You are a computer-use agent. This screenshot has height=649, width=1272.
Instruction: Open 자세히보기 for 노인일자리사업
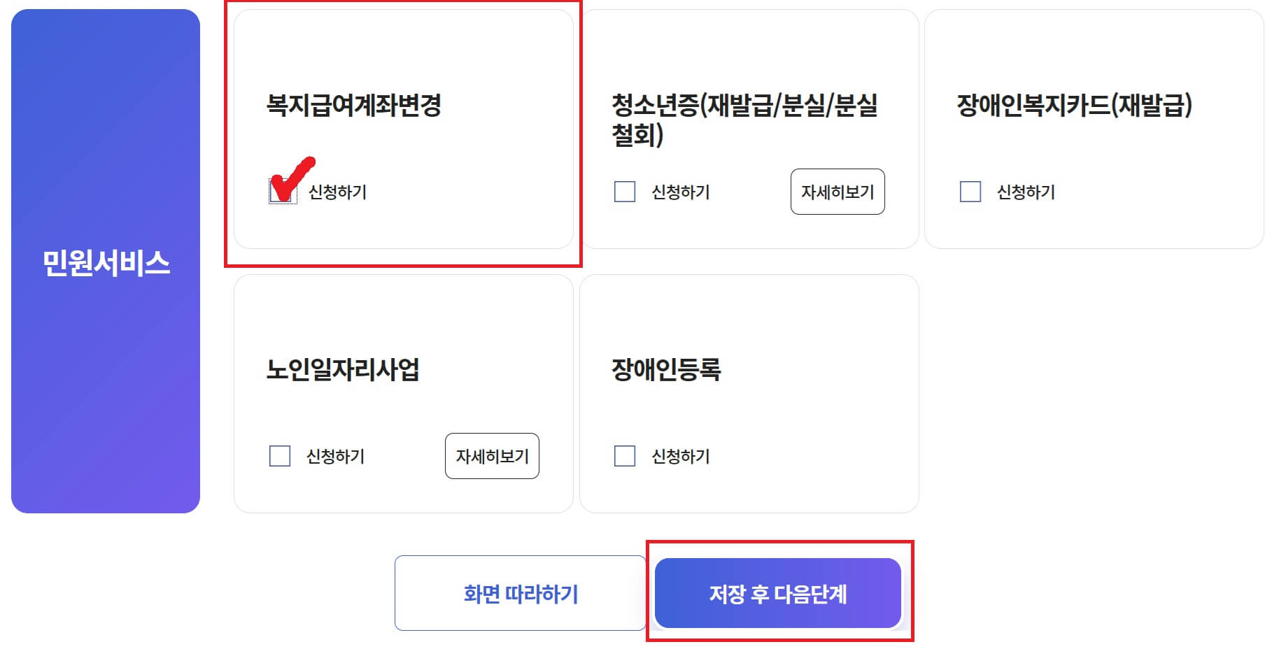(492, 457)
